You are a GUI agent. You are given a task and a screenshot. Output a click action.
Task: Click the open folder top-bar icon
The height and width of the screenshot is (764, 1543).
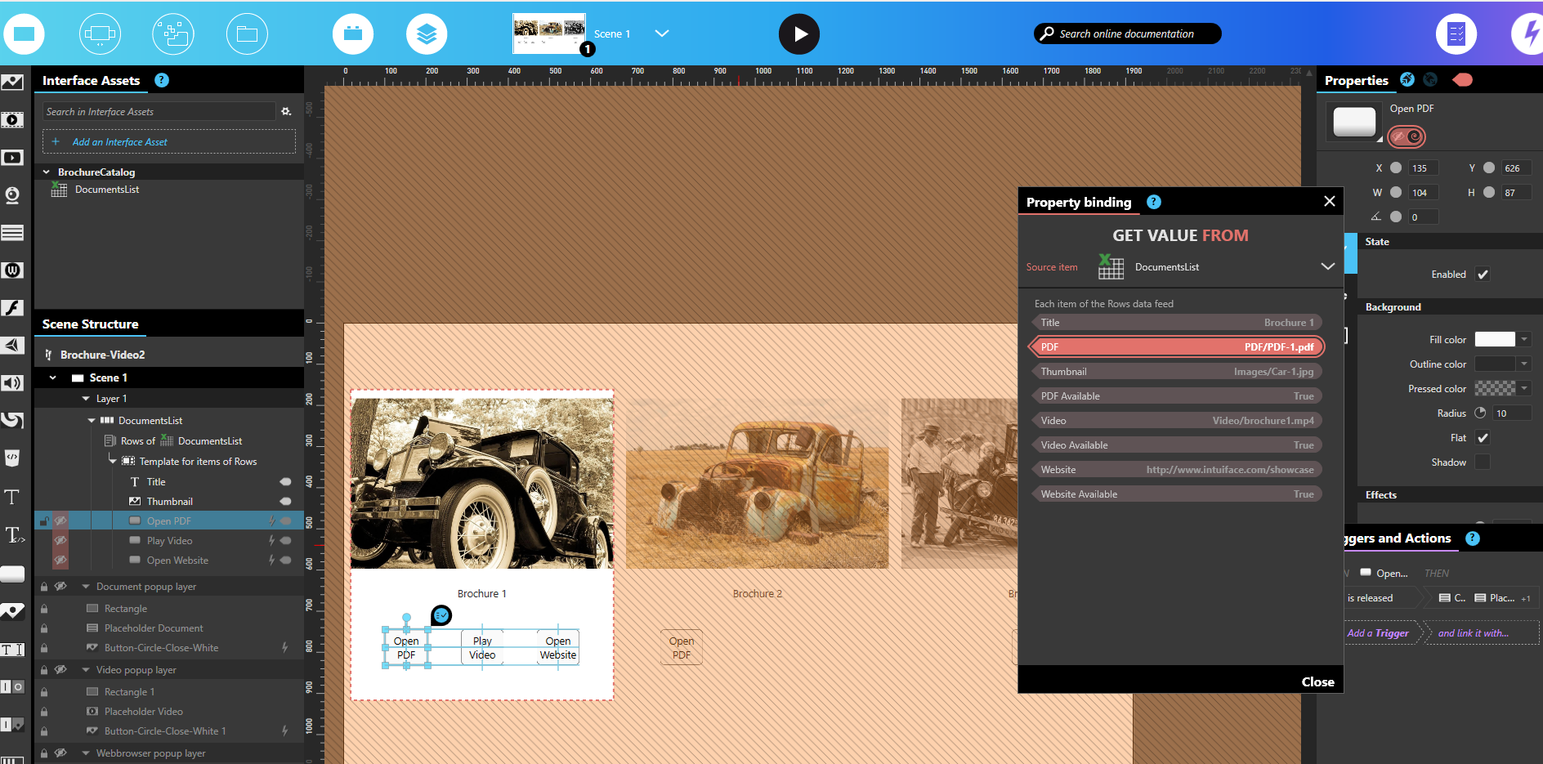(247, 34)
